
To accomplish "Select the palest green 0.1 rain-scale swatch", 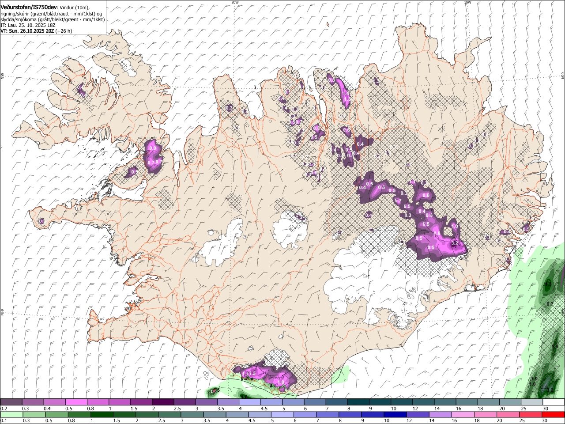I will [12, 414].
